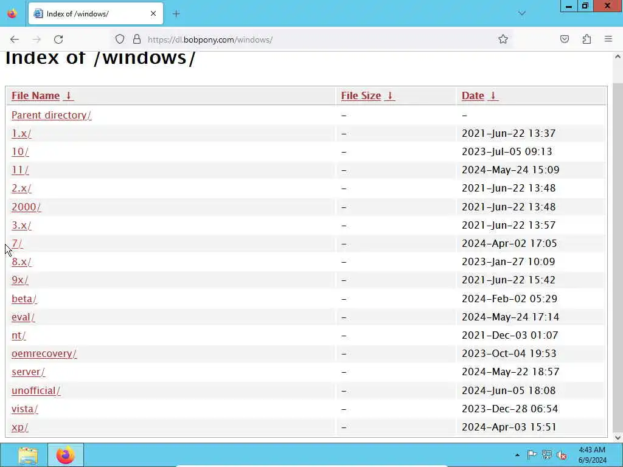Image resolution: width=623 pixels, height=467 pixels.
Task: Open the 2000/ folder link
Action: tap(26, 207)
